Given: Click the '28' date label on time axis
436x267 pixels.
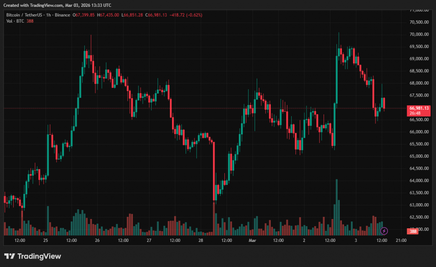Looking at the screenshot, I should (x=201, y=241).
